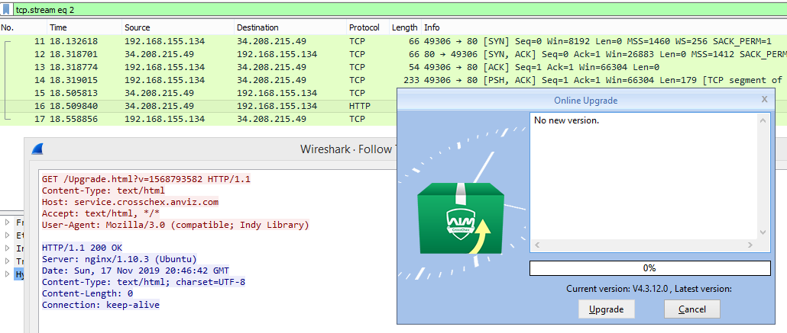This screenshot has height=333, width=787.
Task: Select packet 12 SYN, ACK row
Action: 393,54
